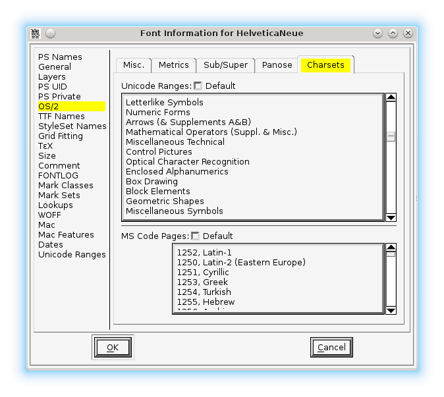Screen dimensions: 444x397
Task: Open Unicode Ranges in the sidebar
Action: pyautogui.click(x=72, y=255)
